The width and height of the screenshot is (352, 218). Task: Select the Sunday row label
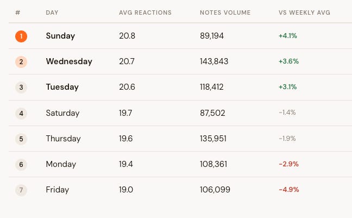coord(60,36)
